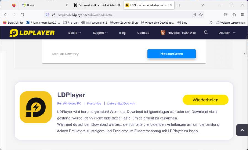The height and width of the screenshot is (150, 248).
Task: Bookmark this page with the star icon
Action: click(x=201, y=15)
